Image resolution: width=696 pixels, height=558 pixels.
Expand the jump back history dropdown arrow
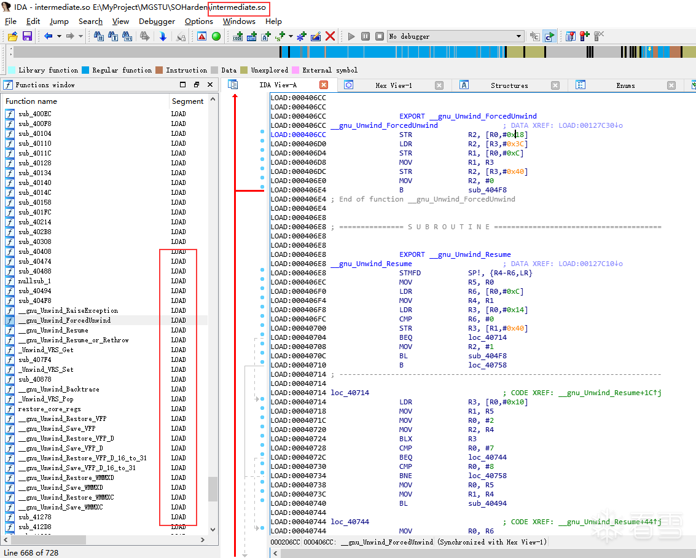coord(59,36)
